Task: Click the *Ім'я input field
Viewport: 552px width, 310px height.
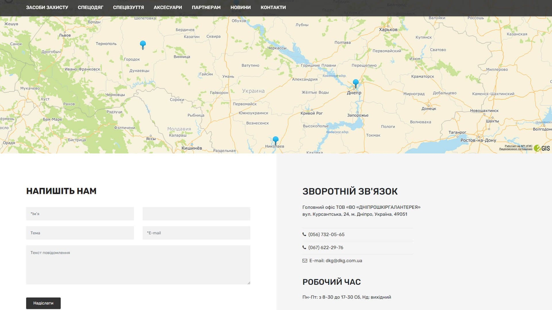Action: point(80,214)
